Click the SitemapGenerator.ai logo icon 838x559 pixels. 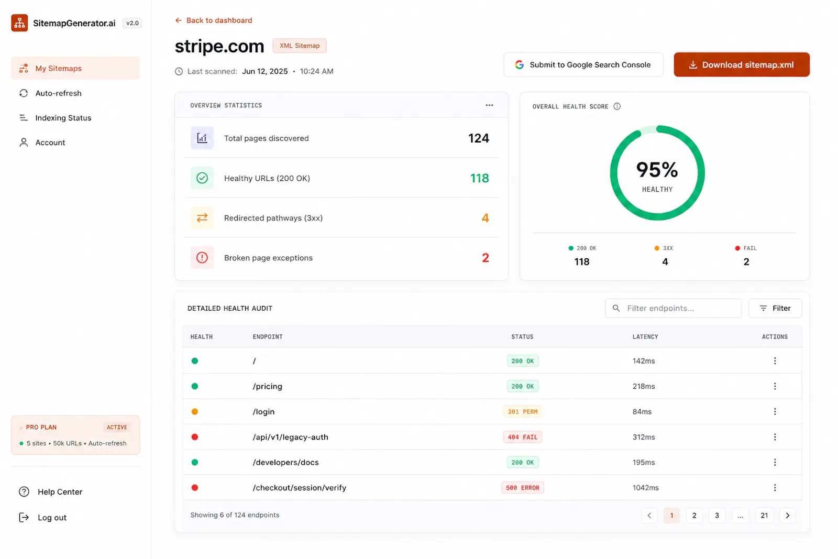[x=19, y=23]
